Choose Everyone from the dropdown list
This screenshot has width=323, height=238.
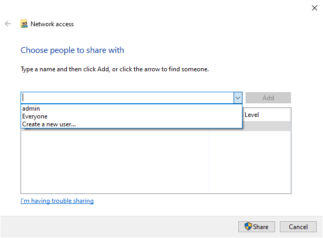click(x=35, y=116)
